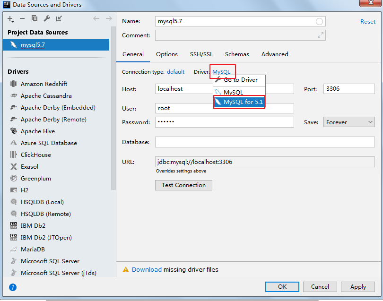Click the Apply button

point(358,287)
